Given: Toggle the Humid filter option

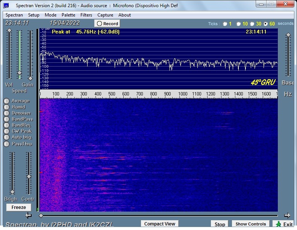Looking at the screenshot, I should pos(6,107).
